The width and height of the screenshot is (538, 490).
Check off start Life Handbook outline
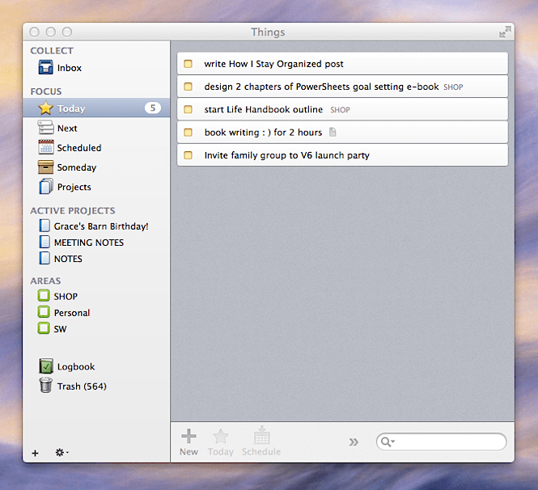[x=188, y=109]
